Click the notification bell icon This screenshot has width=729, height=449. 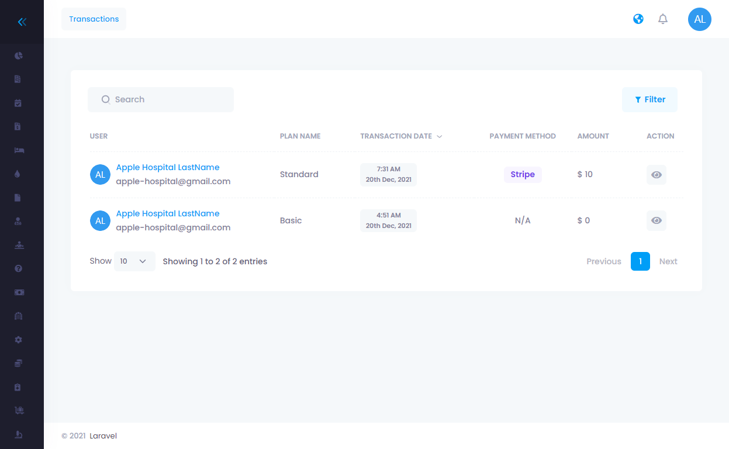(x=662, y=19)
